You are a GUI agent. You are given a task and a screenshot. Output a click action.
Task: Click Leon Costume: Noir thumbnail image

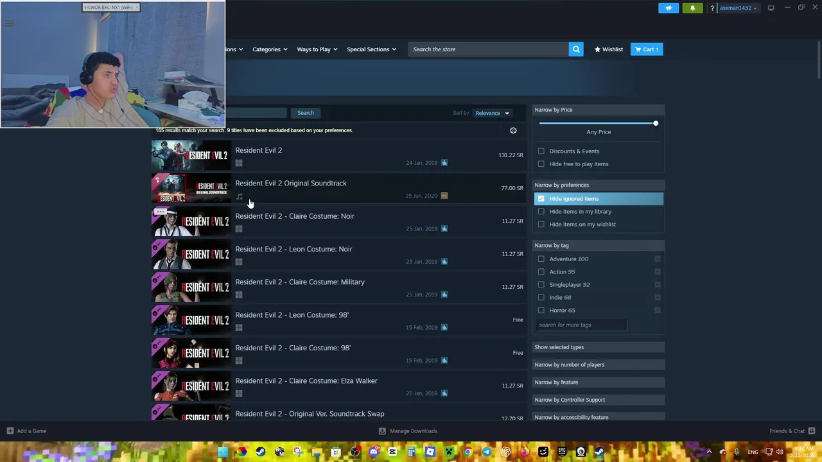(191, 254)
